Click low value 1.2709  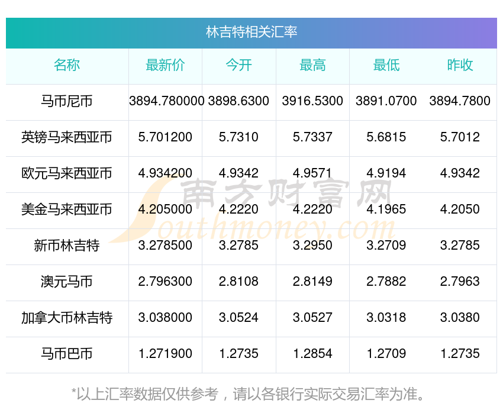386,354
